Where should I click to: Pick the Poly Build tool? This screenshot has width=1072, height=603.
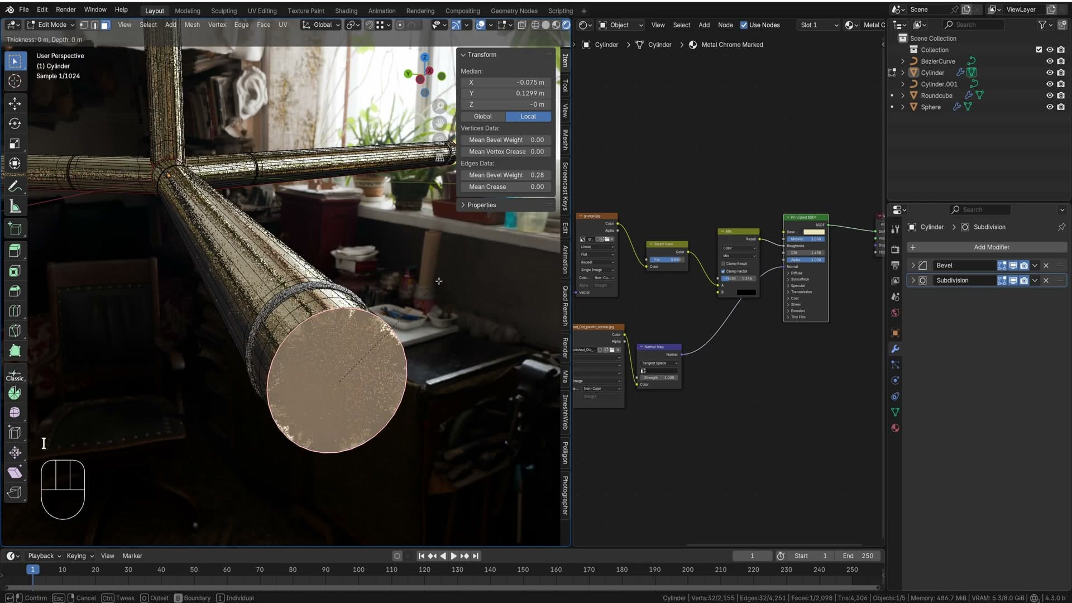15,351
